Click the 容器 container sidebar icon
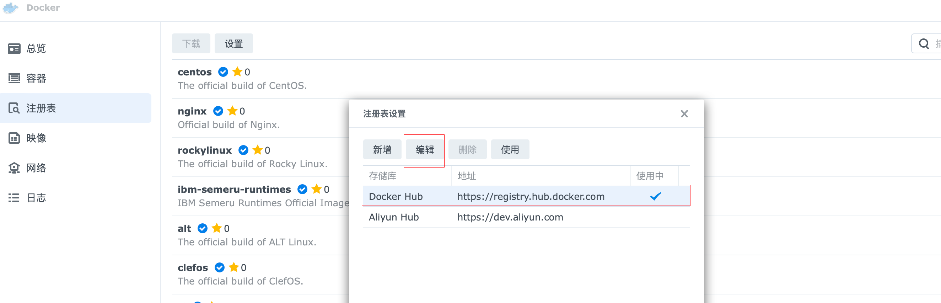The width and height of the screenshot is (941, 303). pyautogui.click(x=14, y=78)
